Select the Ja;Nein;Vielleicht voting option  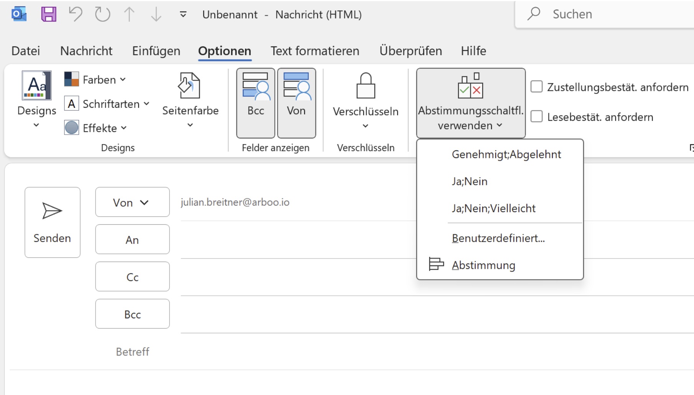493,208
